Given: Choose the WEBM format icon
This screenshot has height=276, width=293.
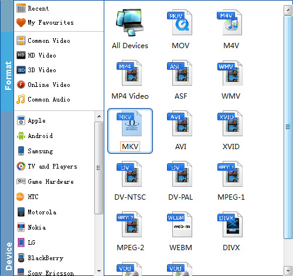Looking at the screenshot, I should 180,224.
